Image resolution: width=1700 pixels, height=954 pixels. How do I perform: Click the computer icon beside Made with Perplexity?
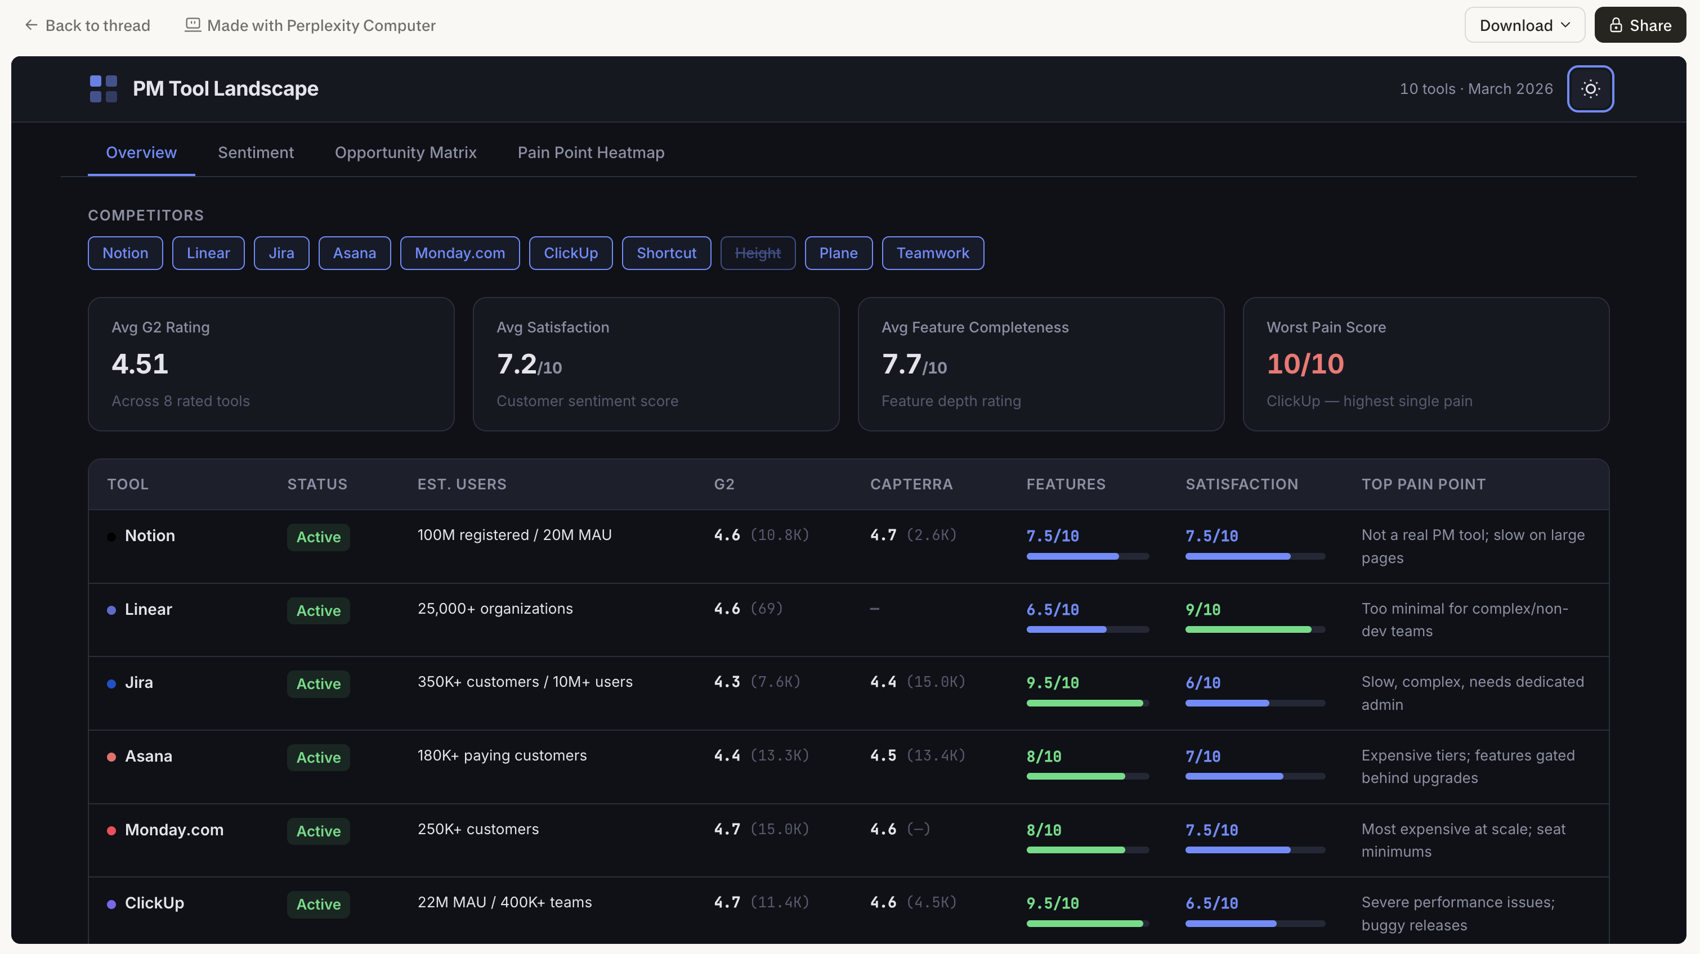click(x=193, y=25)
